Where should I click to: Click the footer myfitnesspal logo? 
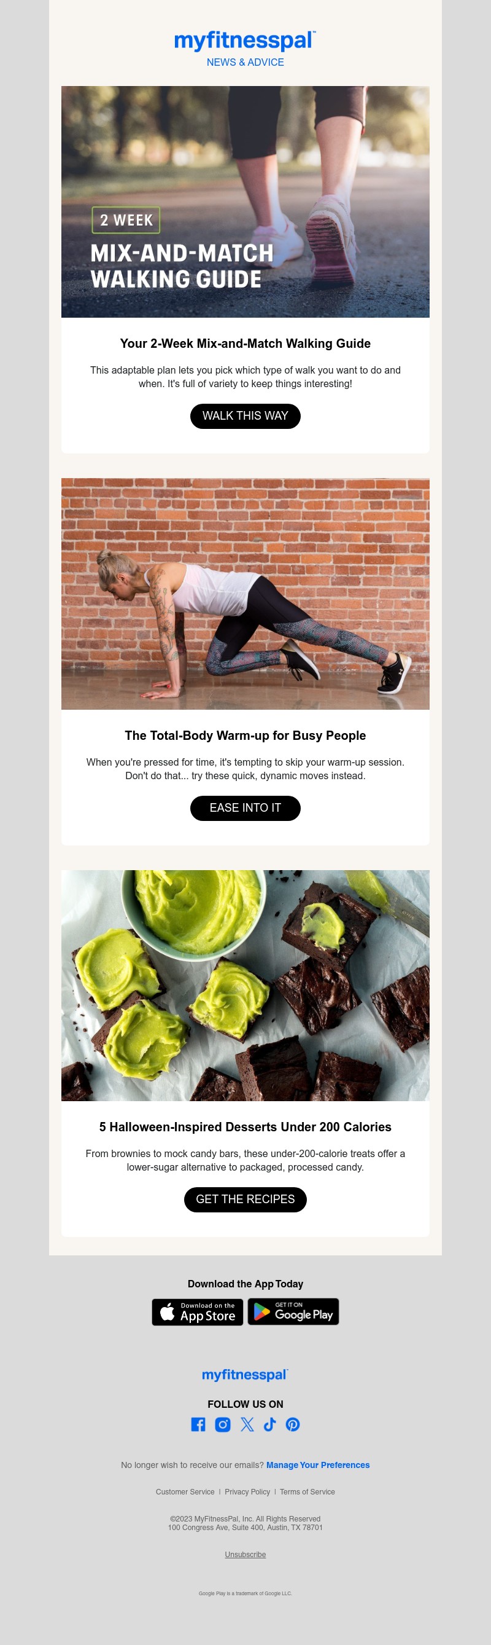coord(245,1374)
